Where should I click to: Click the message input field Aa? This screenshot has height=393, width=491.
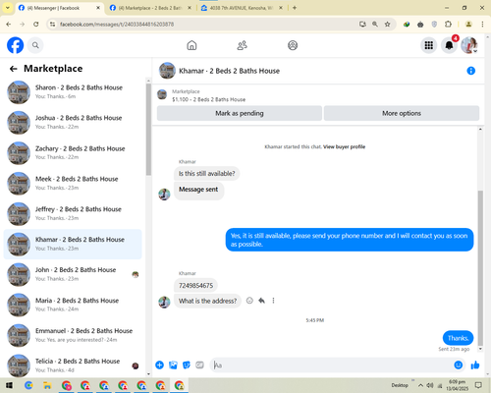click(x=331, y=365)
